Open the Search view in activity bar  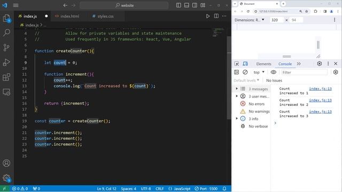coord(6,33)
